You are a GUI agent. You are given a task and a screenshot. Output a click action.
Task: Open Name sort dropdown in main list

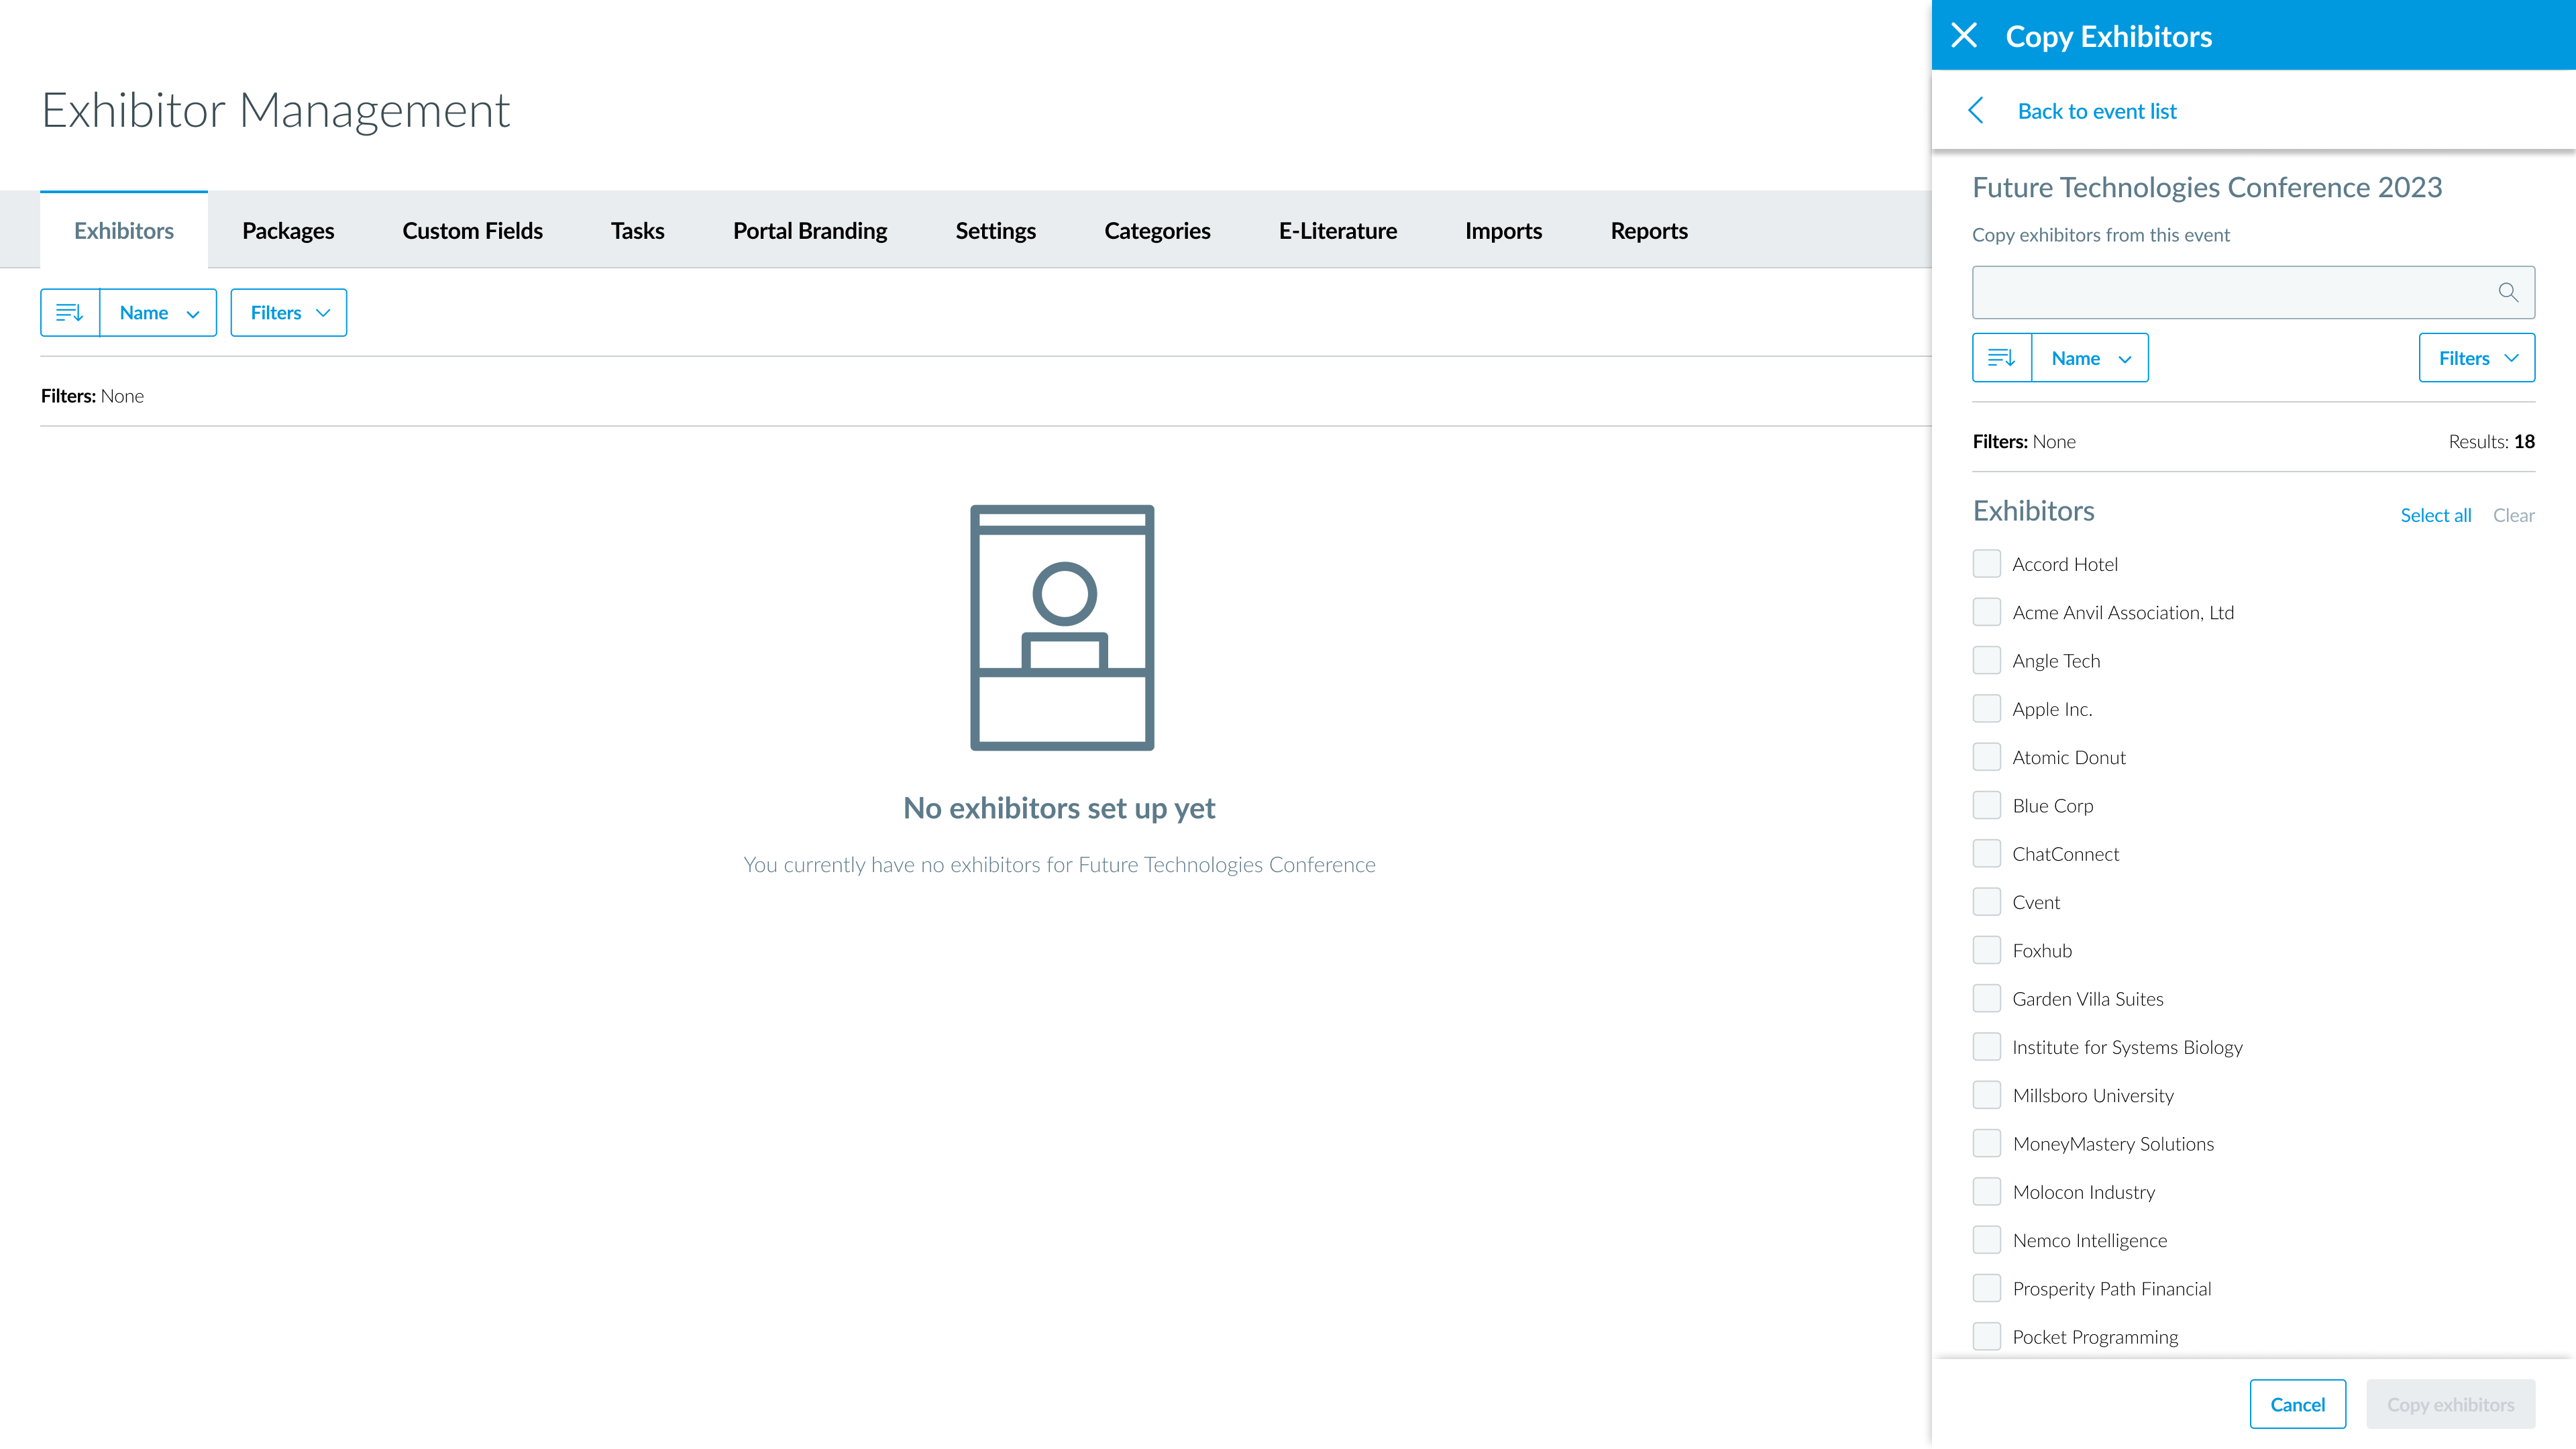(x=158, y=313)
